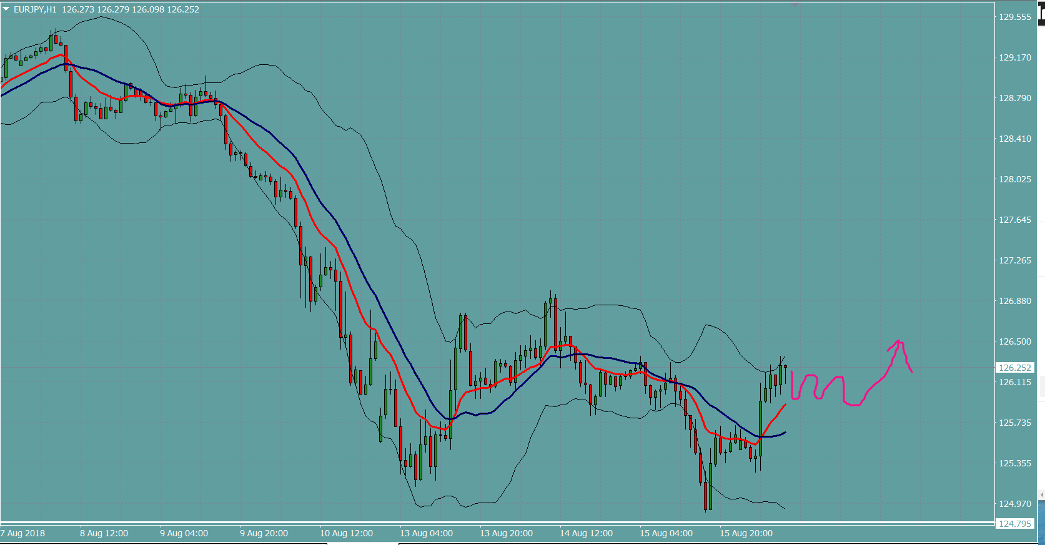The height and width of the screenshot is (545, 1045).
Task: Select the lowest red candle near 124.970
Action: tap(706, 496)
